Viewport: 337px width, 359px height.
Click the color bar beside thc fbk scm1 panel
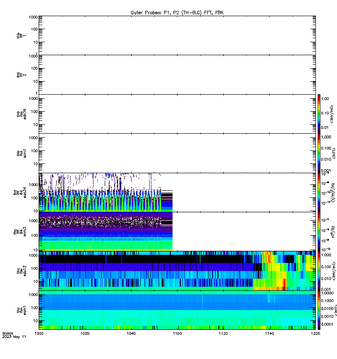(x=319, y=310)
